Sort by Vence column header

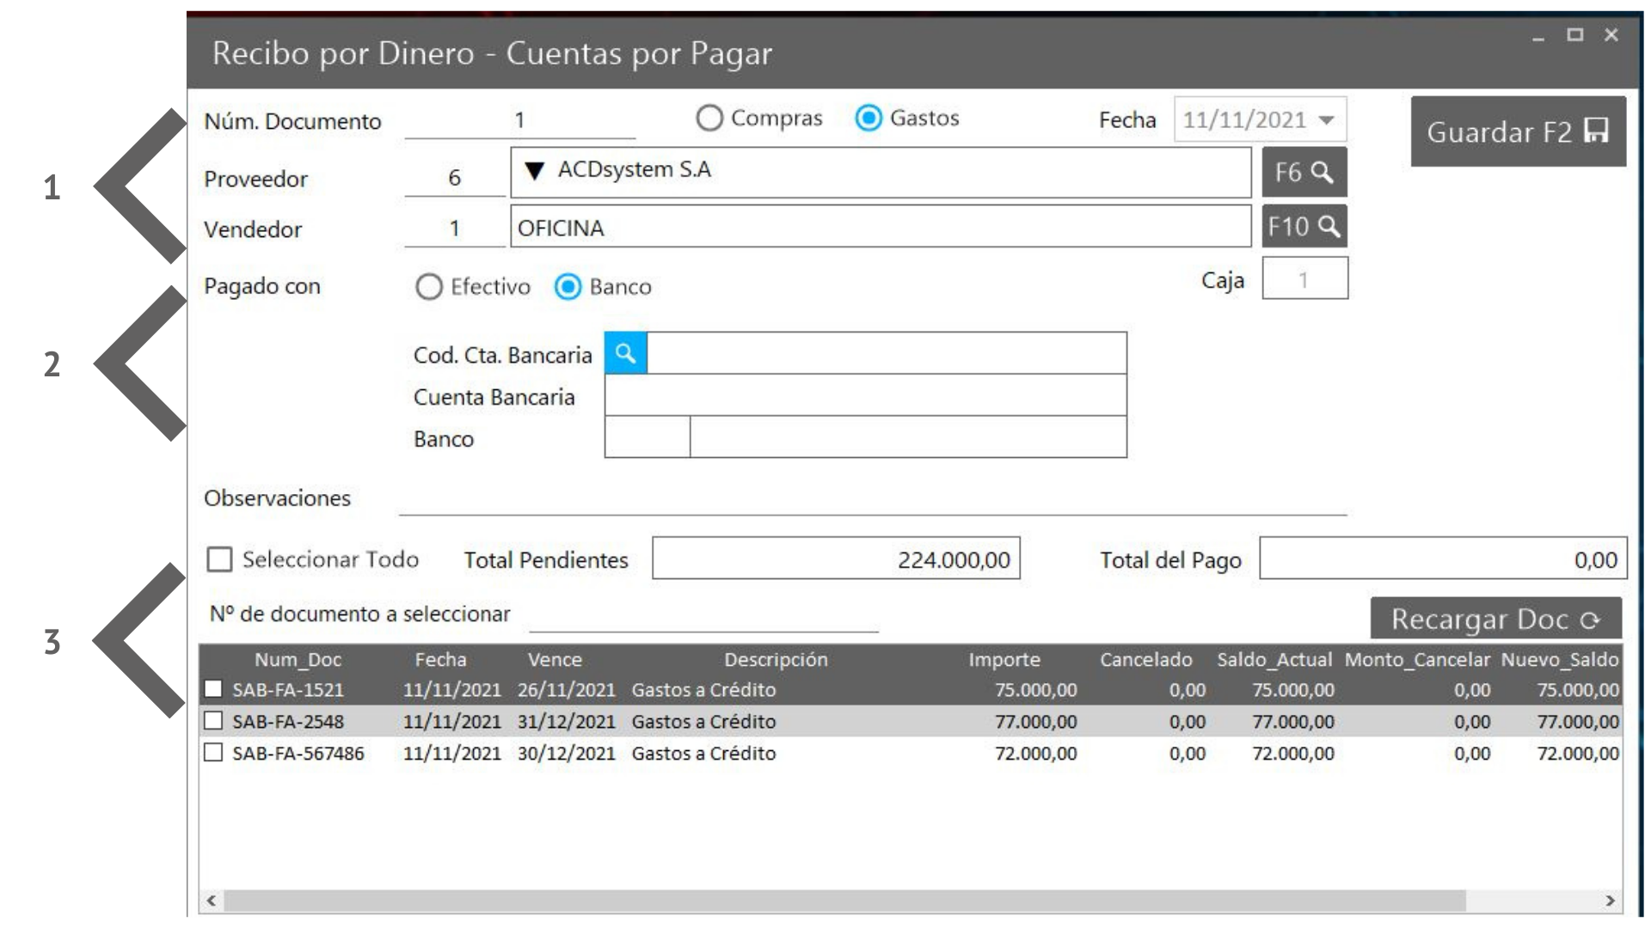[x=555, y=660]
